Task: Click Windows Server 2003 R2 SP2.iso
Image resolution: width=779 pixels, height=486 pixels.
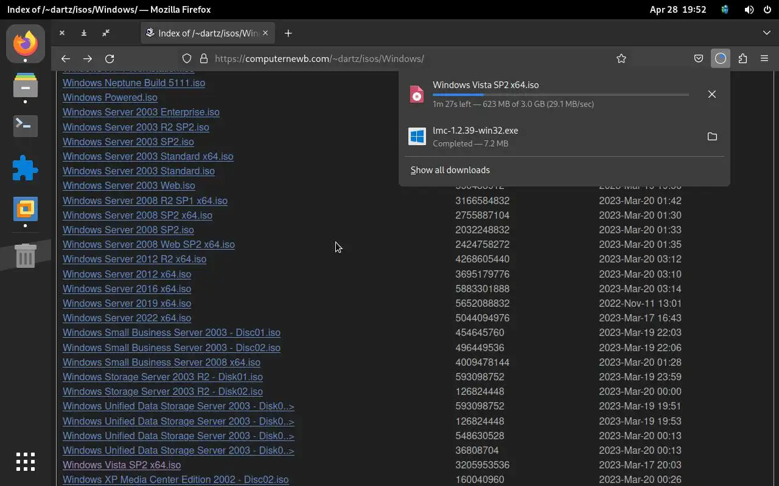Action: point(136,127)
